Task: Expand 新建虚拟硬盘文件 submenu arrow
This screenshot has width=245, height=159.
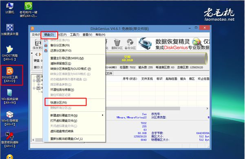Action: (x=102, y=115)
